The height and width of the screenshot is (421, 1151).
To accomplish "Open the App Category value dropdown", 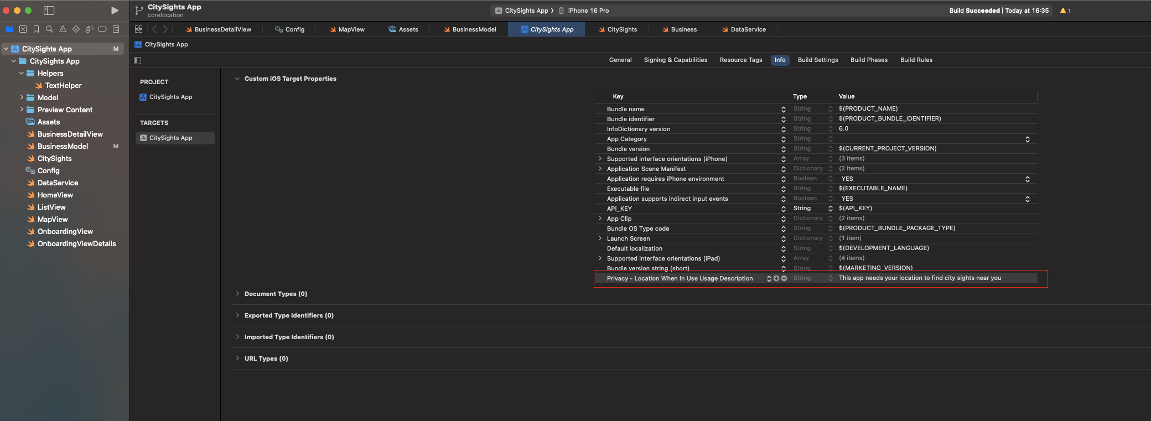I will (x=1027, y=139).
